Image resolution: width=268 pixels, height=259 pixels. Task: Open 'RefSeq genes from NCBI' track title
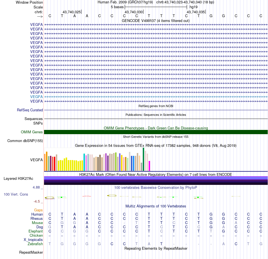156,106
